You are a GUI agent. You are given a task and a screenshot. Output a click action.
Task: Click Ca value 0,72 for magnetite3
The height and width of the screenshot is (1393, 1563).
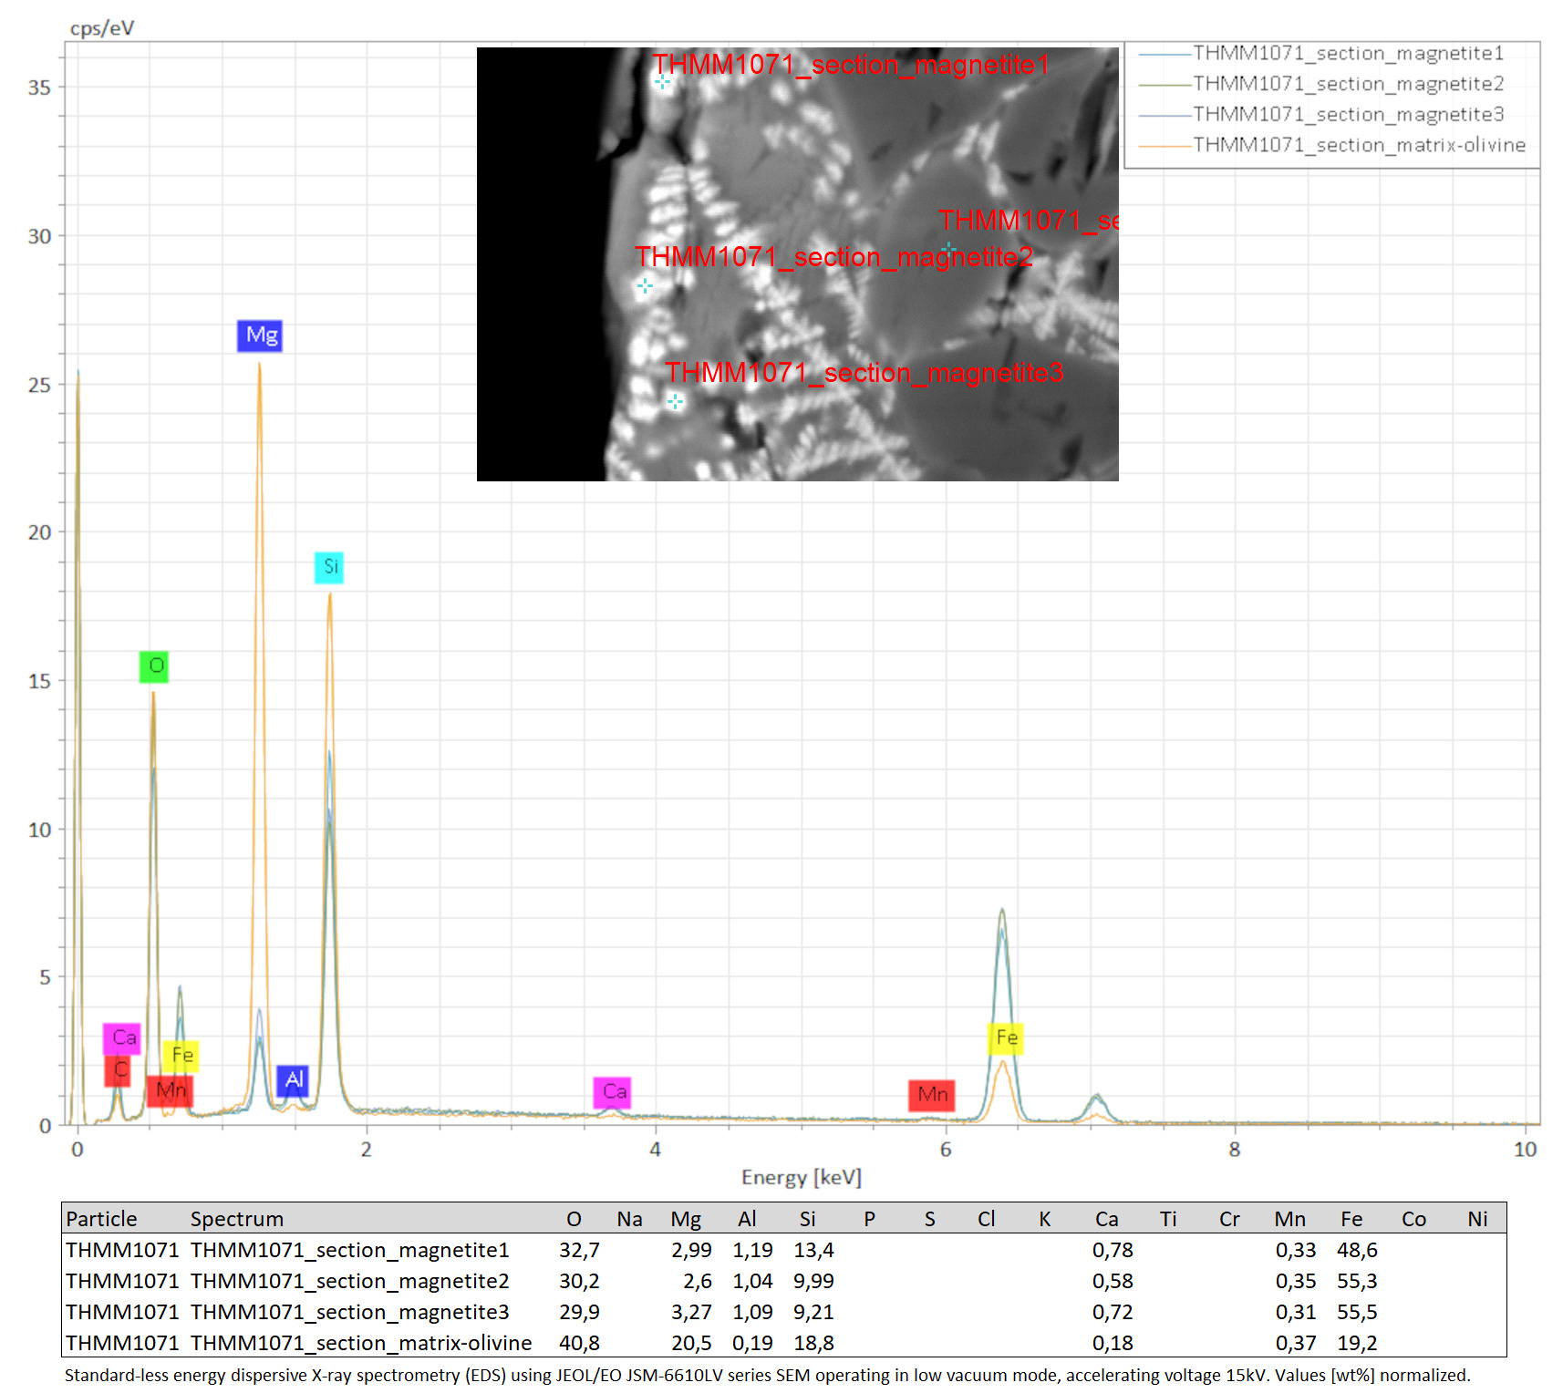1113,1312
